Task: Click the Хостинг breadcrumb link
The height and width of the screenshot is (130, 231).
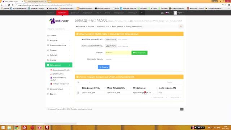Action: [91, 26]
